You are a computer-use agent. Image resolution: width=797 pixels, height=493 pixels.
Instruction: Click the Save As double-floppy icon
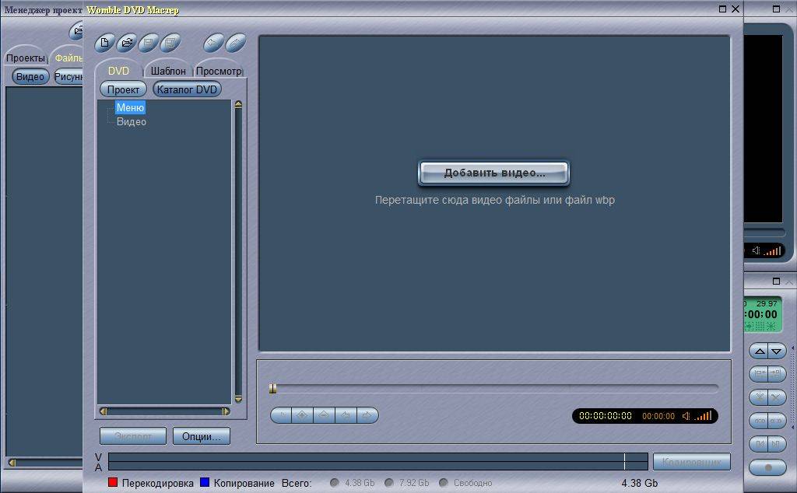coord(170,43)
